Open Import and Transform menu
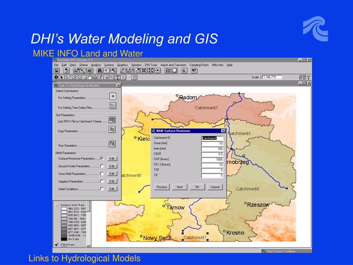Screen dimensions: 353x265 click(x=173, y=65)
